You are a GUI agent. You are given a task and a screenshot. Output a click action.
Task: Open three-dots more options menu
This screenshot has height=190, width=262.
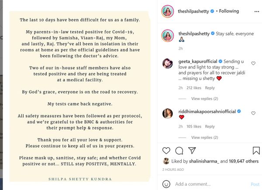coord(257,11)
